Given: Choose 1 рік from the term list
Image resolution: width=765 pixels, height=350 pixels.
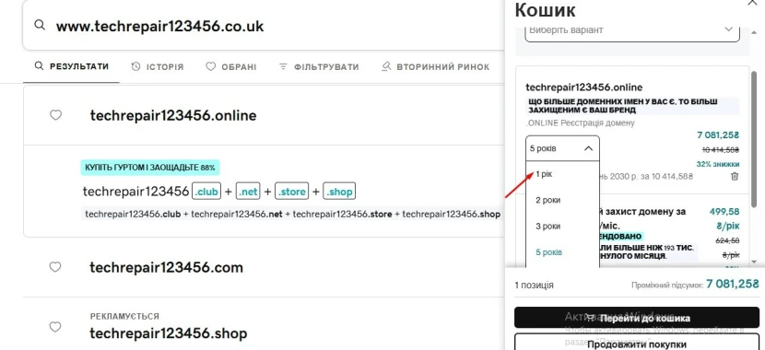Looking at the screenshot, I should tap(544, 174).
